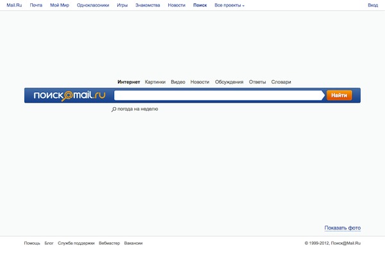This screenshot has height=264, width=385.
Task: Open Одноклассники in top navigation
Action: point(93,5)
